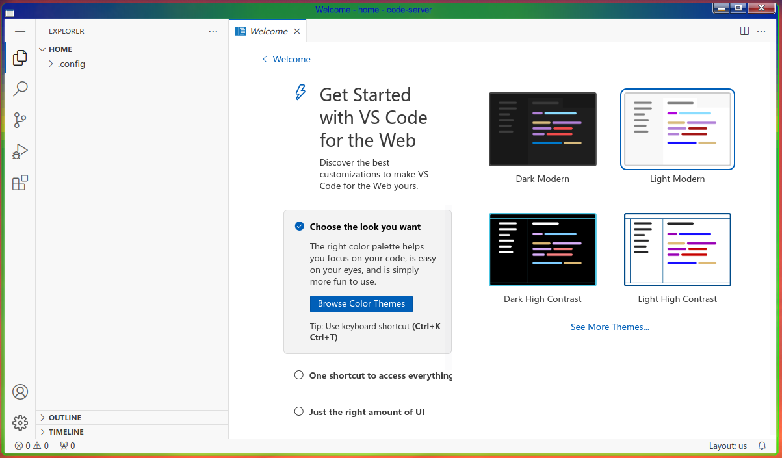The image size is (782, 458).
Task: Open Explorer views and more actions menu
Action: click(213, 31)
